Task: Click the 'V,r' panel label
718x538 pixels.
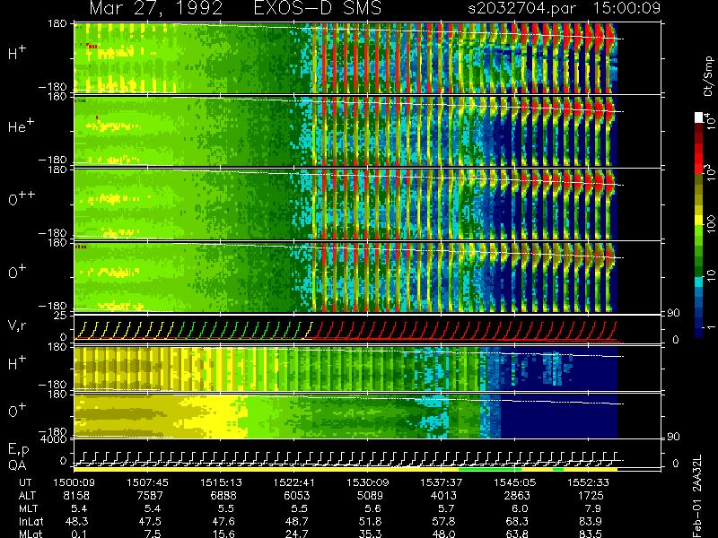Action: [17, 325]
